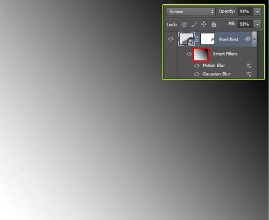Viewport: 269px width, 220px height.
Task: Click the Opacity 93% value field
Action: pos(245,11)
